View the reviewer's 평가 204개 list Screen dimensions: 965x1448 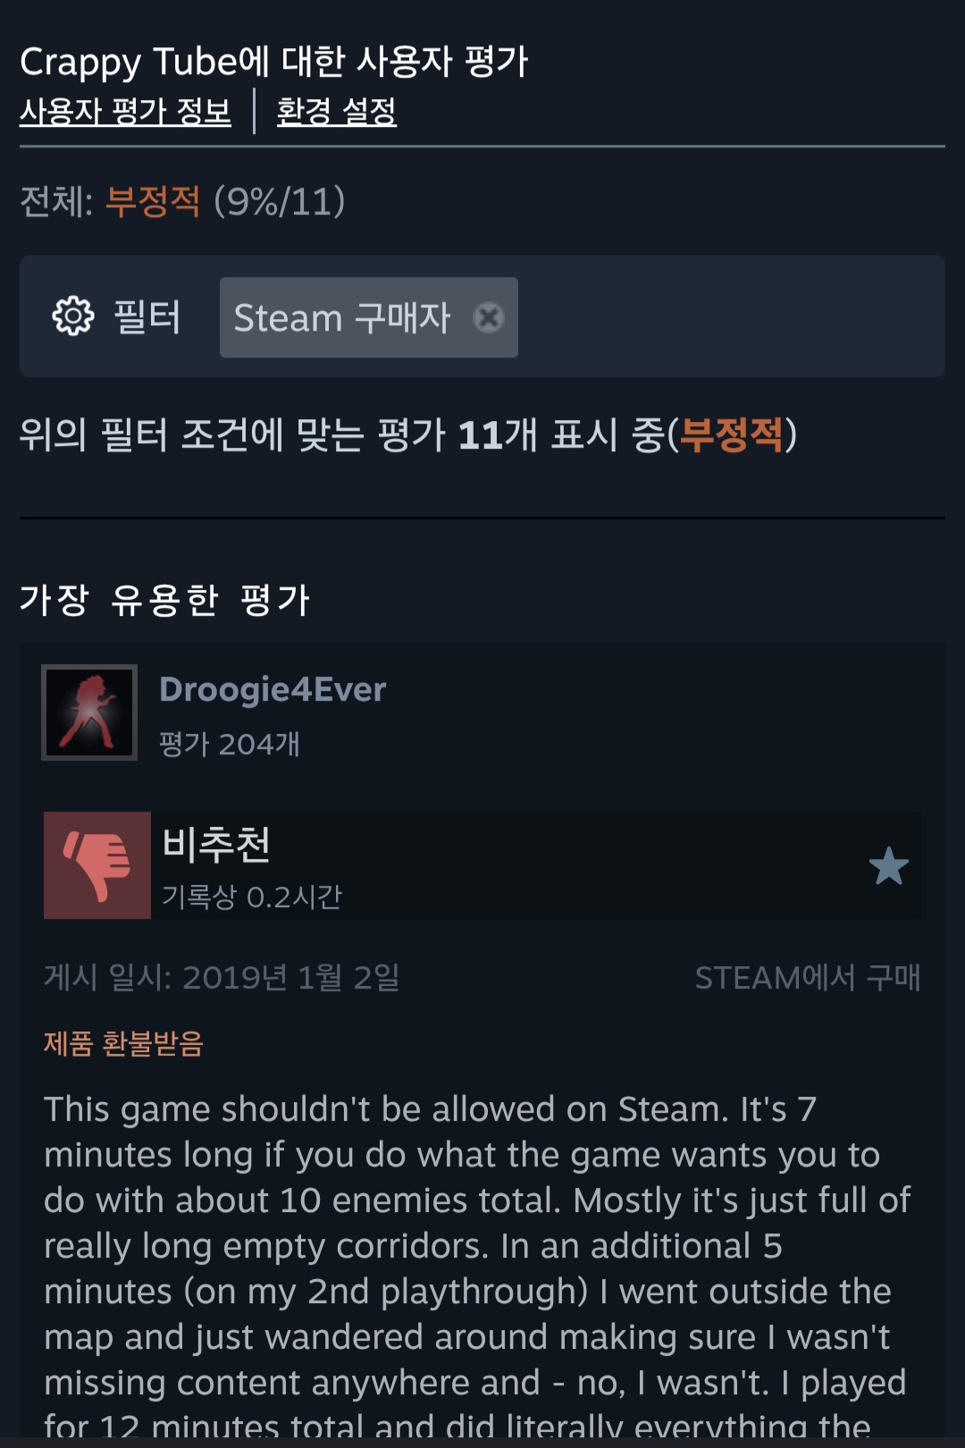coord(229,744)
